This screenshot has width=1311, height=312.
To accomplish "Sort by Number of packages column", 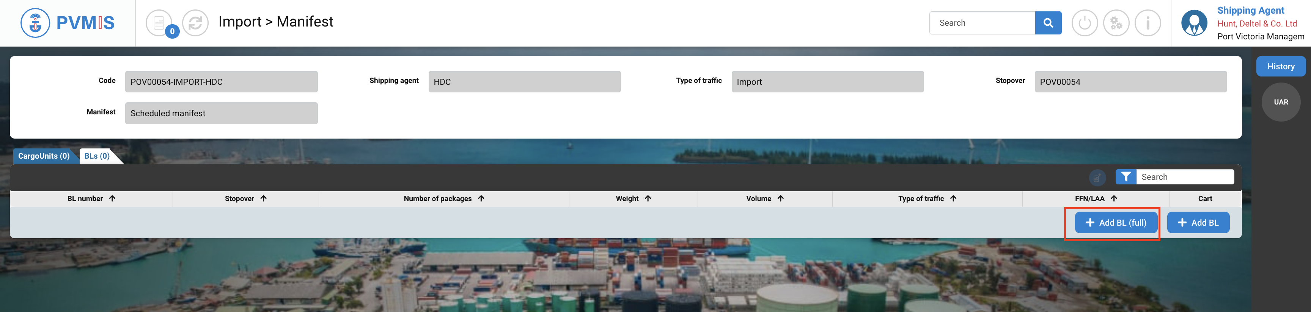I will (x=444, y=199).
